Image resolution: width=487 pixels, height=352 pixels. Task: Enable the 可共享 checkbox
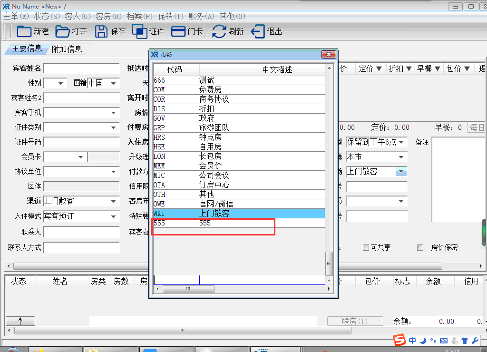tap(366, 247)
